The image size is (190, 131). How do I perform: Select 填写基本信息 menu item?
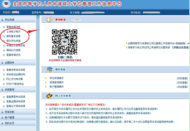tap(13, 36)
